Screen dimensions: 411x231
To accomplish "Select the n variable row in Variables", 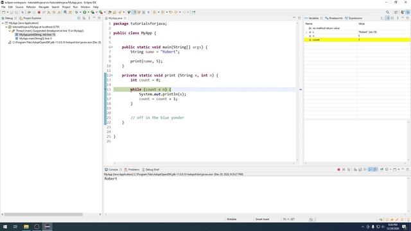I will click(357, 36).
